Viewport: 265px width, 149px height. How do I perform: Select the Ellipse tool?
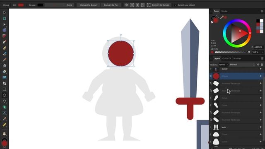pos(5,95)
